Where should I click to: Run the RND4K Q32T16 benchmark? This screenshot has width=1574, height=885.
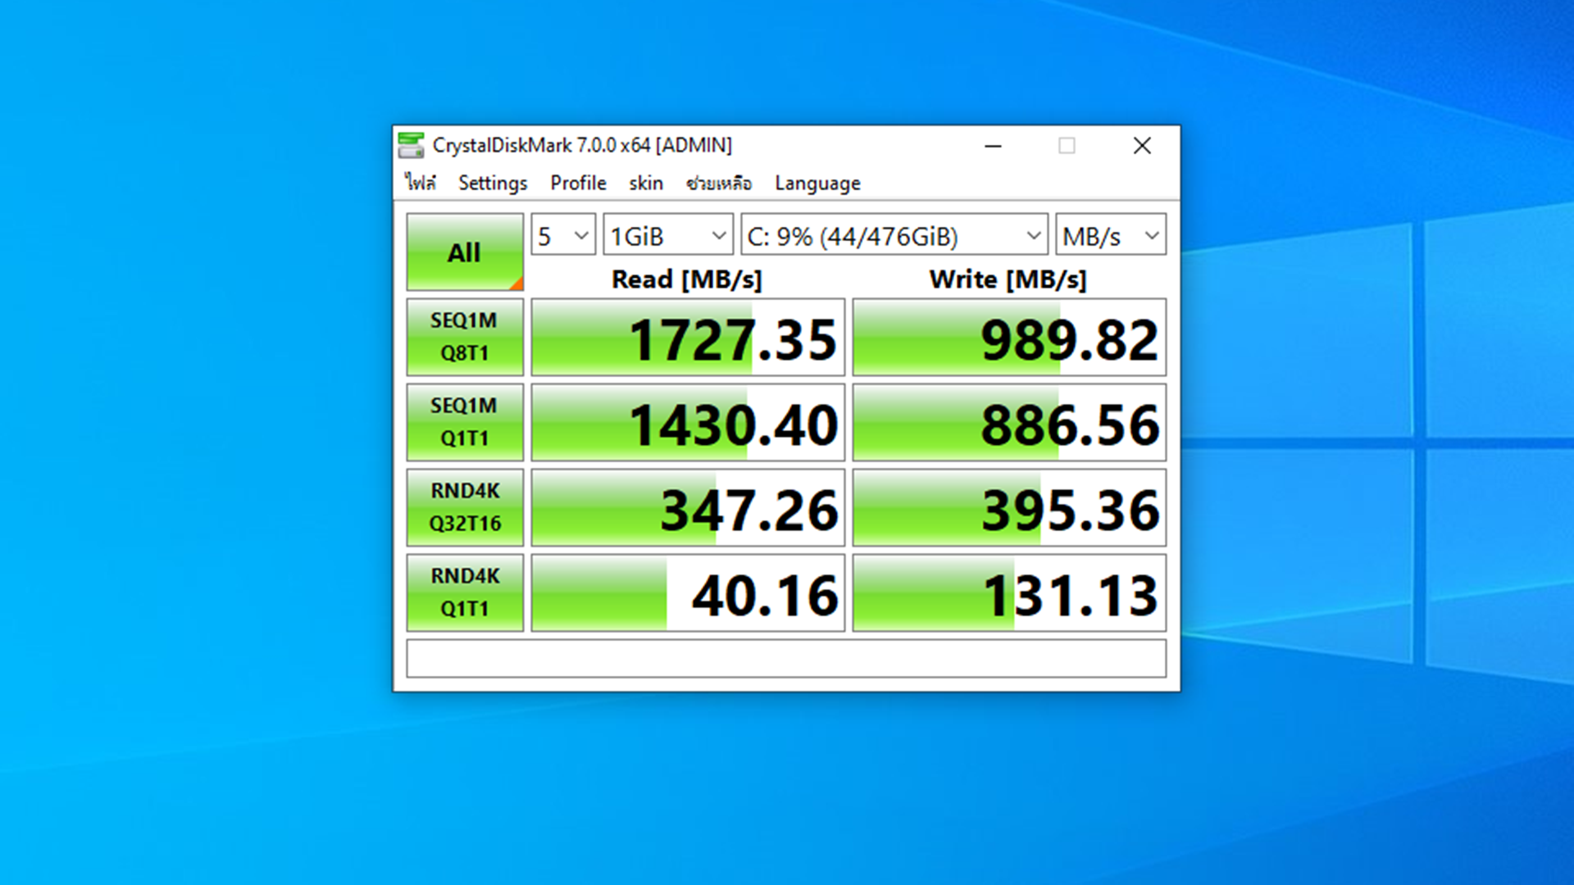(465, 507)
